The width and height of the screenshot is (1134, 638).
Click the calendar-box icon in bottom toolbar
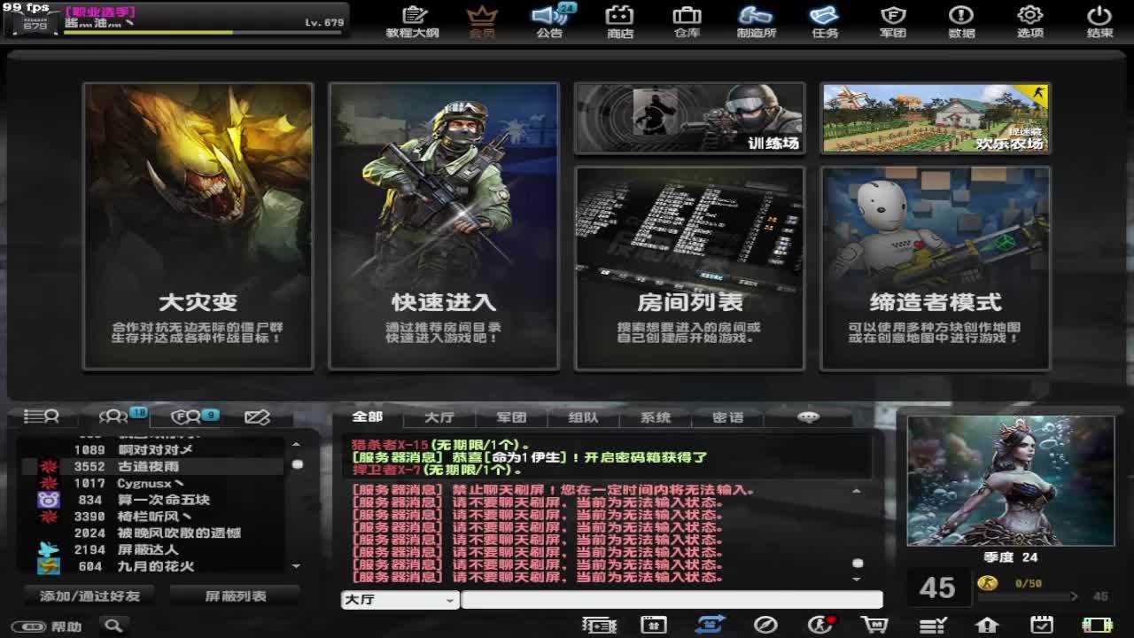(654, 626)
